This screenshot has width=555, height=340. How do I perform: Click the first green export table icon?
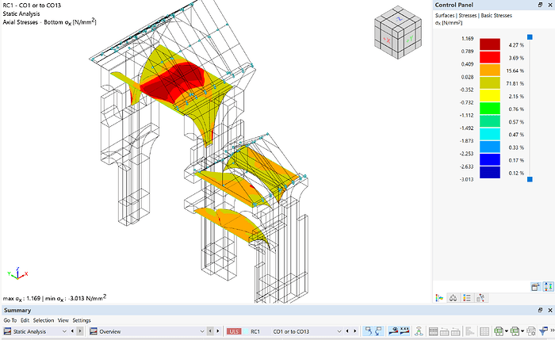tap(499, 331)
